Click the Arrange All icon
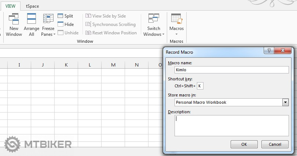Image resolution: width=297 pixels, height=156 pixels. point(31,19)
